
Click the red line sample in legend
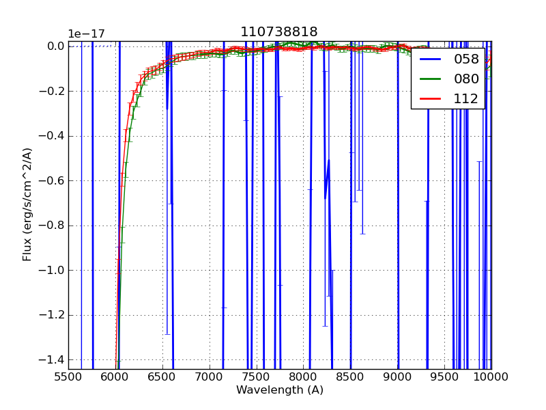coord(431,99)
